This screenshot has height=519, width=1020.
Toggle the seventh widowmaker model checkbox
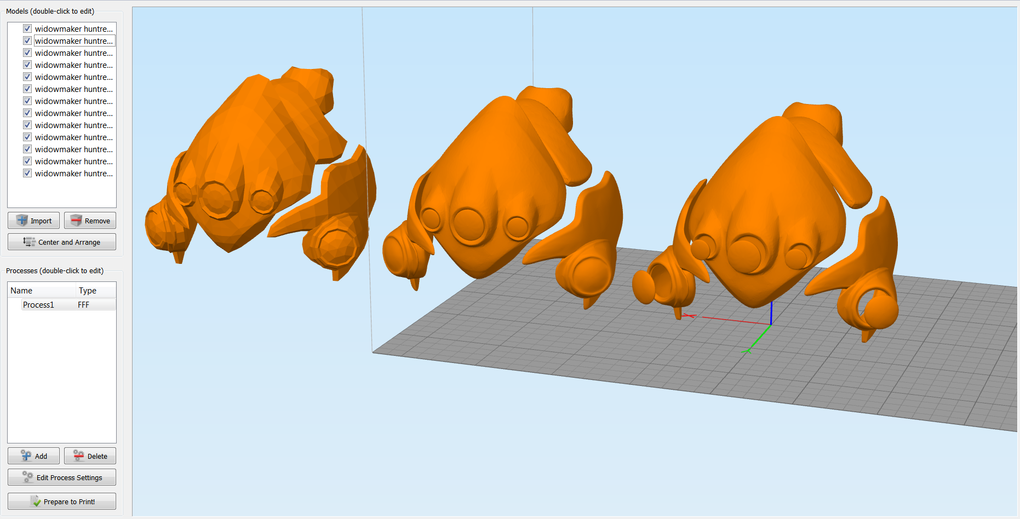click(x=27, y=101)
